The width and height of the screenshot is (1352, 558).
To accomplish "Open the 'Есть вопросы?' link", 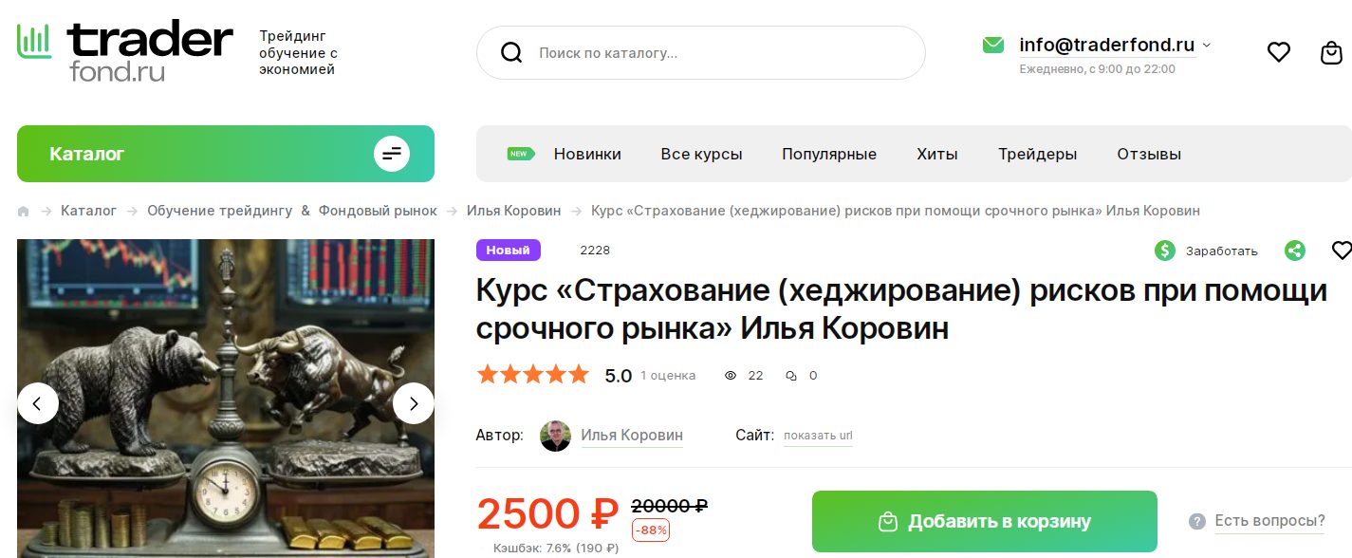I will click(1269, 521).
